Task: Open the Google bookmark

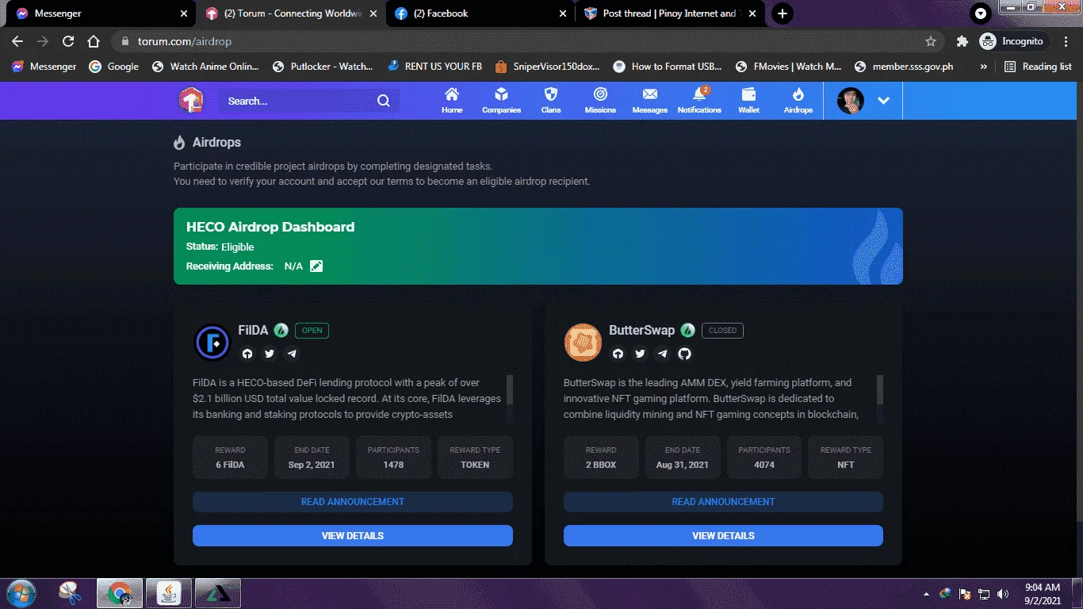Action: 114,67
